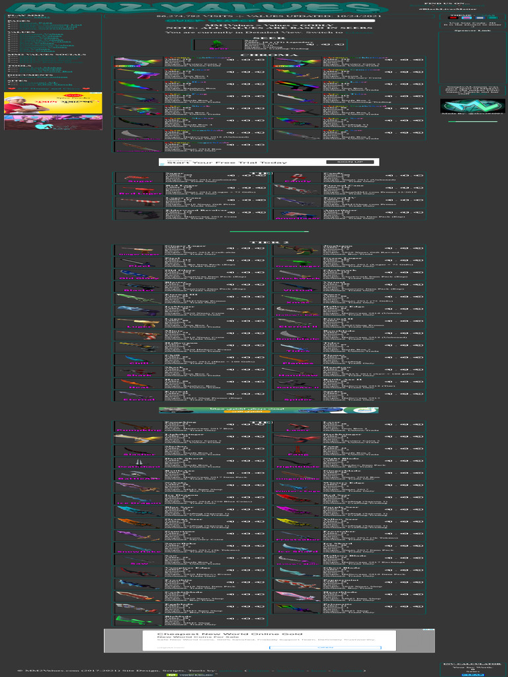This screenshot has width=508, height=677.
Task: Select the Pumpking knife image
Action: coord(139,426)
